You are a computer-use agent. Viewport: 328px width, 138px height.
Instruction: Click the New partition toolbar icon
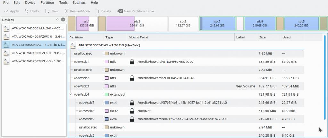click(x=48, y=11)
